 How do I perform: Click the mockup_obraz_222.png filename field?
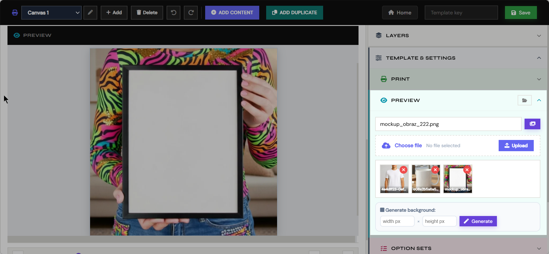click(x=448, y=124)
